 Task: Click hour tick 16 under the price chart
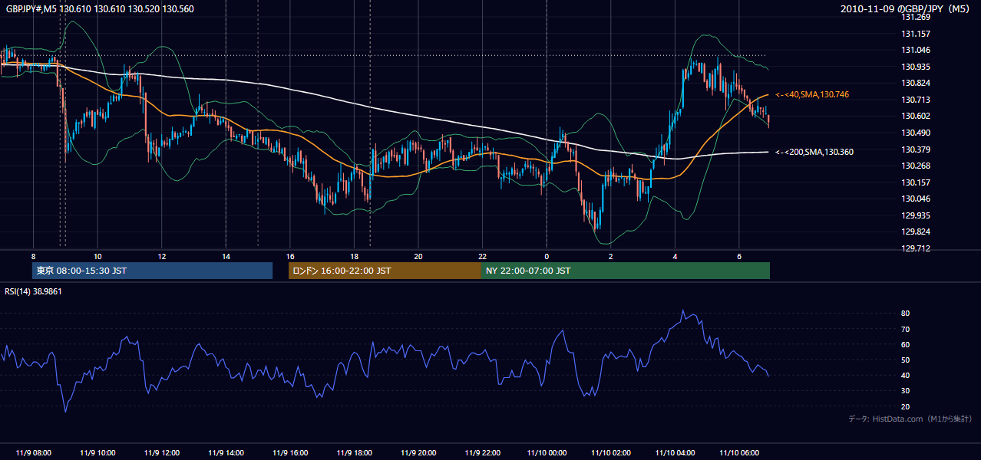click(289, 256)
